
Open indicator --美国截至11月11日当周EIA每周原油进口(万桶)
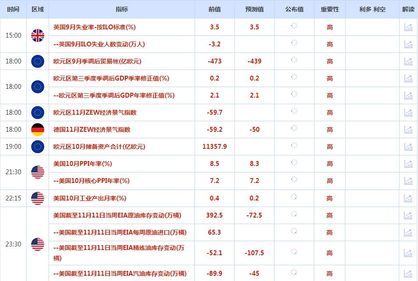120,232
